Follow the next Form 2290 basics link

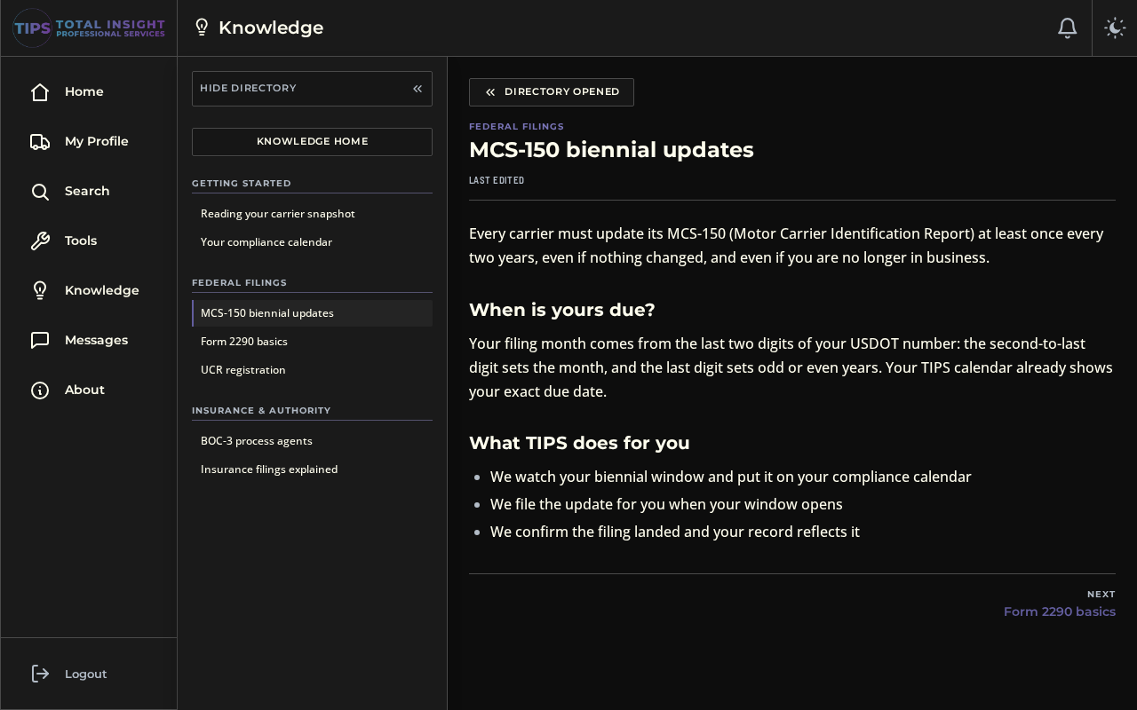[x=1059, y=611]
